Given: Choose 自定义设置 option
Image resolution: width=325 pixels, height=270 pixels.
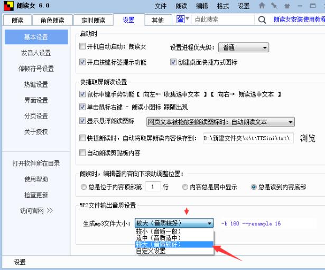Looking at the screenshot, I should (x=174, y=251).
